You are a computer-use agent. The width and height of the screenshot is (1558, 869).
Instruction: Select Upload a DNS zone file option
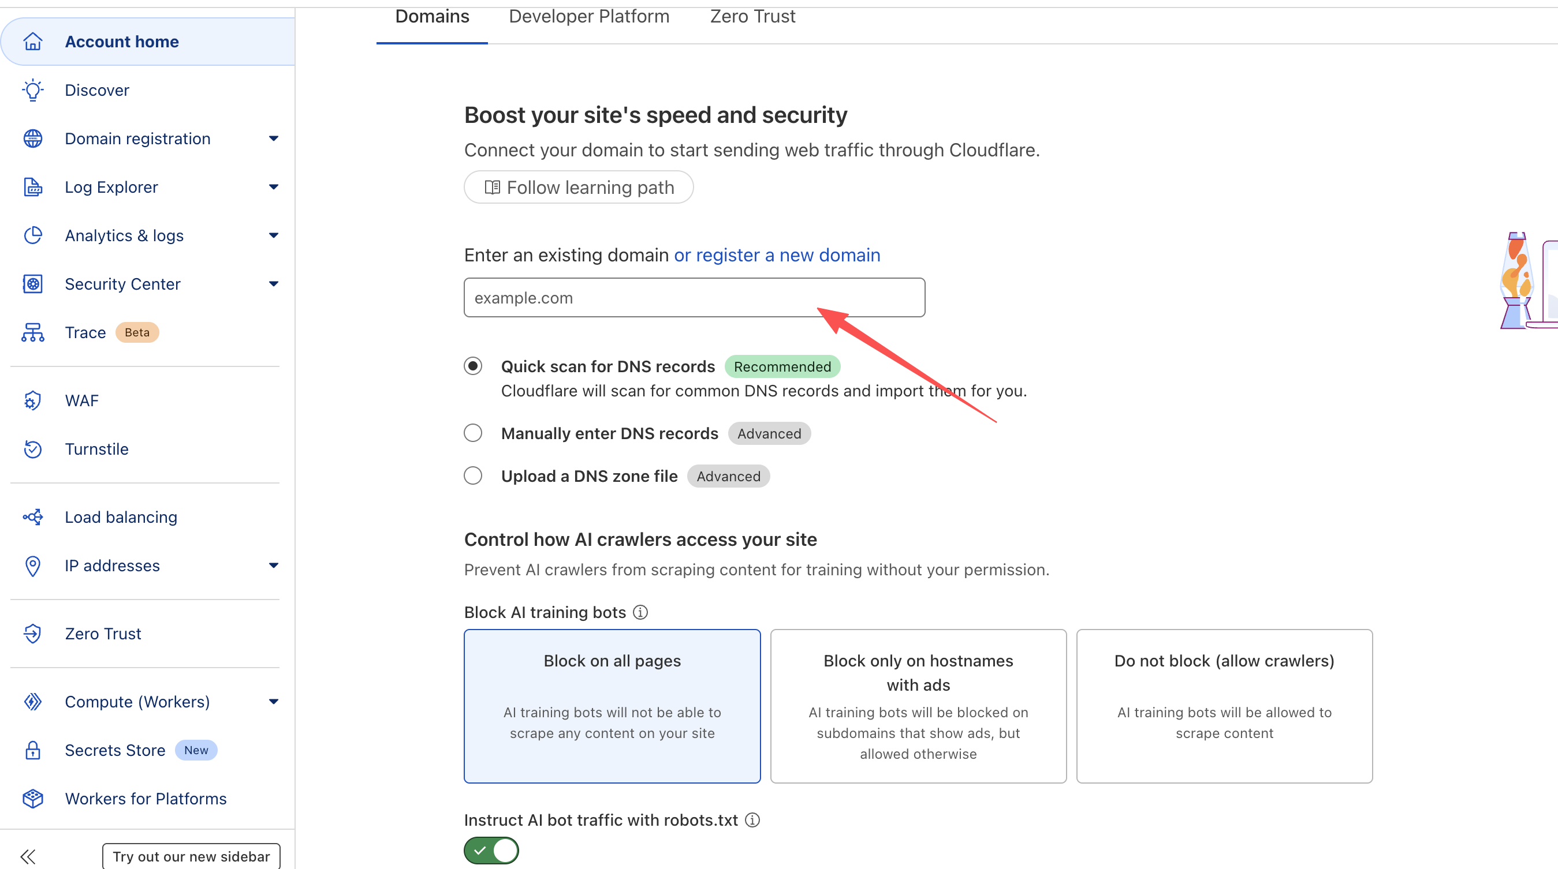click(x=473, y=476)
